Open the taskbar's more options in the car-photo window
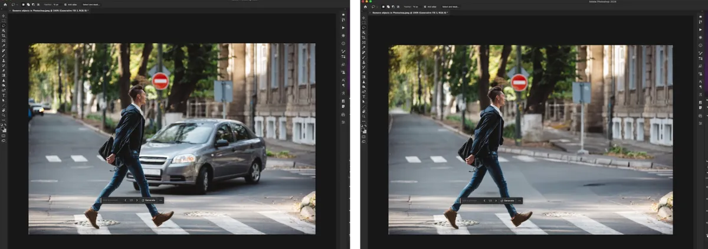Screen dimensions: 708x249 click(160, 200)
